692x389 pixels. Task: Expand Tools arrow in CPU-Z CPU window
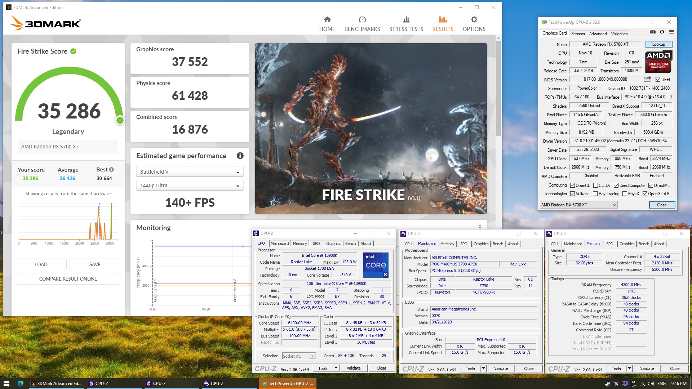pyautogui.click(x=336, y=368)
